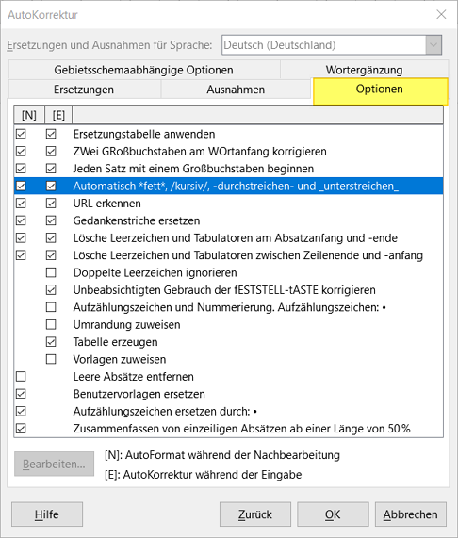Click the Zurück button
458x538 pixels.
point(255,514)
